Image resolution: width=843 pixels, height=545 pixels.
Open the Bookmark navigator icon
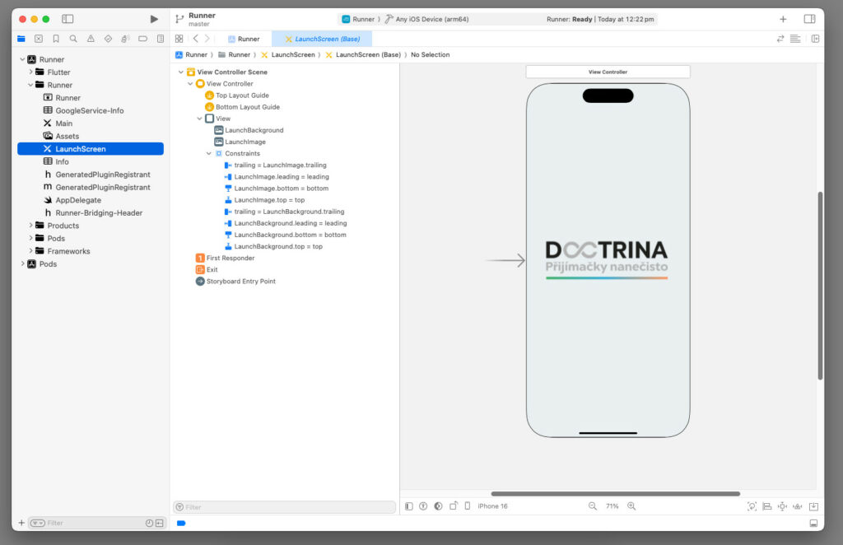pyautogui.click(x=56, y=39)
